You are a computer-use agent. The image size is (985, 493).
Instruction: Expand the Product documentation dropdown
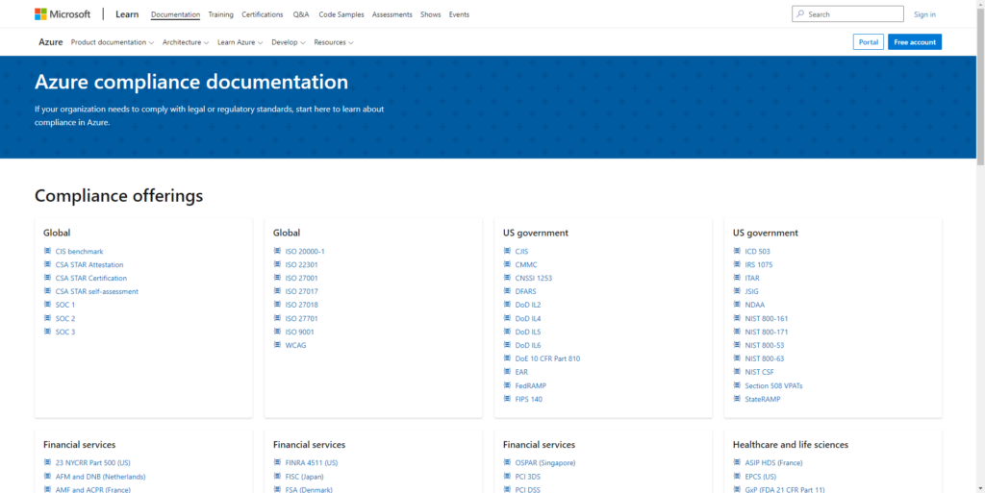(113, 42)
